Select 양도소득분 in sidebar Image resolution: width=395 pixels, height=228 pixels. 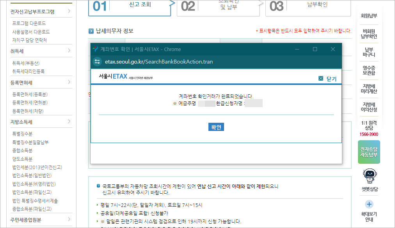coord(22,159)
